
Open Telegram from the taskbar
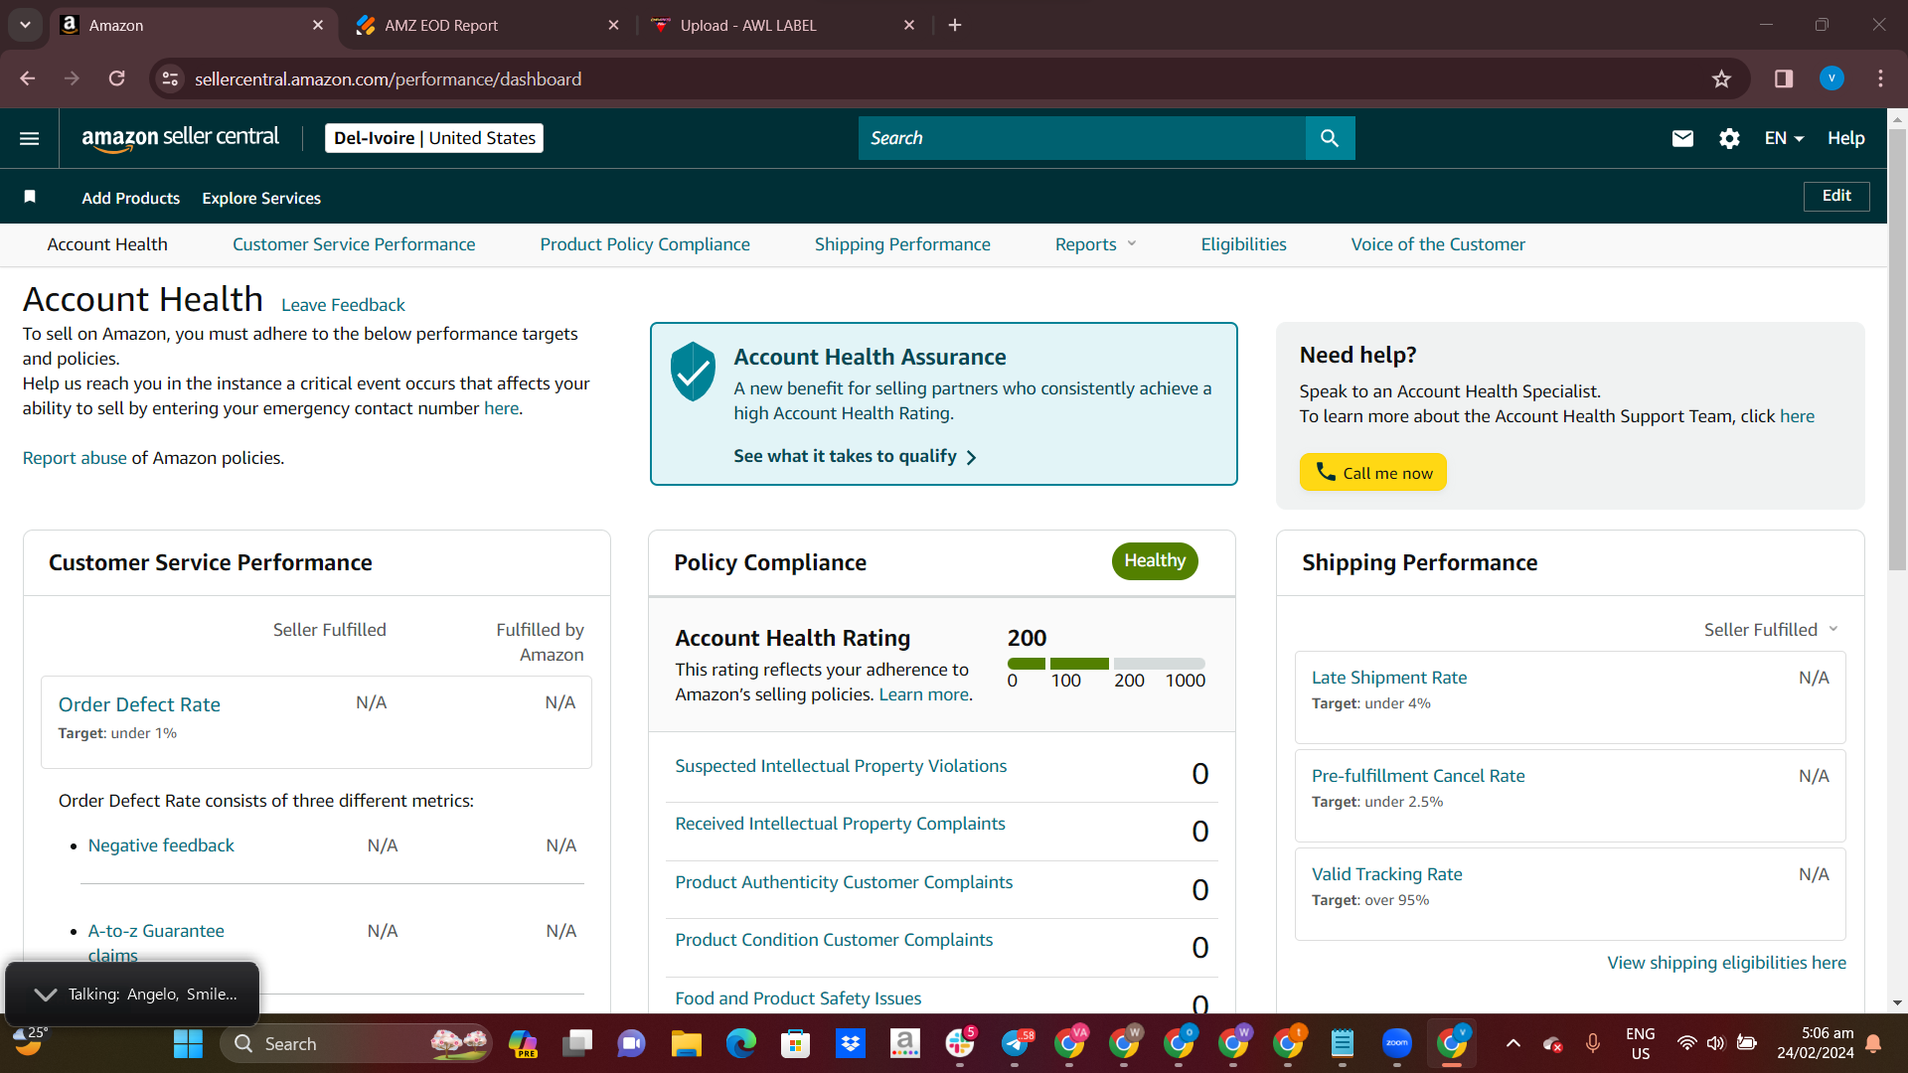click(1015, 1043)
